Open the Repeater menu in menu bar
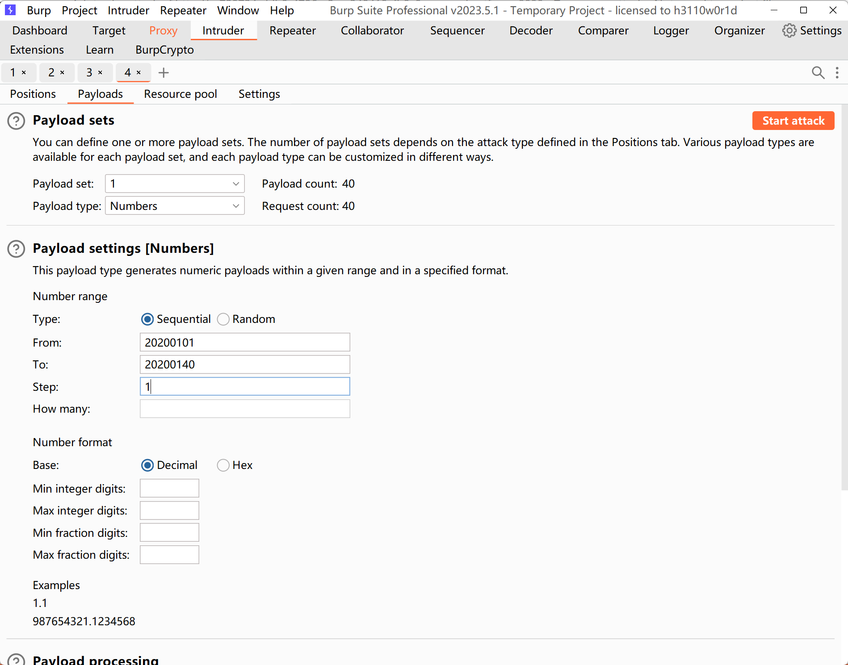This screenshot has width=848, height=665. point(183,10)
